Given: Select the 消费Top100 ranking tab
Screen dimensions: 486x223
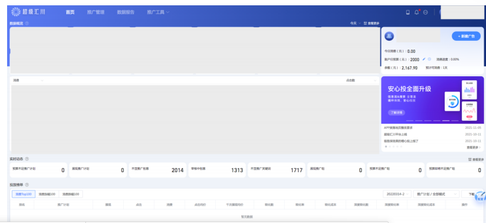Looking at the screenshot, I should click(x=24, y=194).
